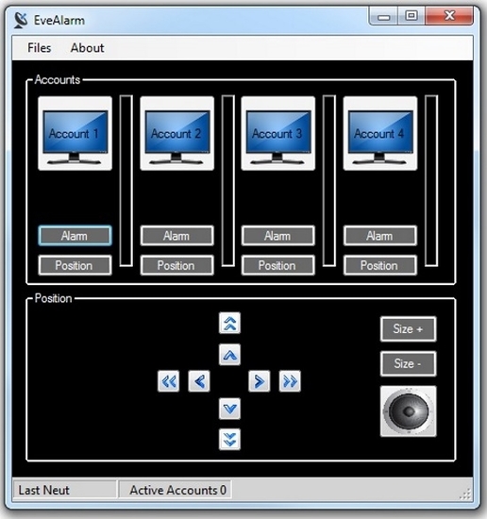Click the double-left arrow move button
The height and width of the screenshot is (519, 487).
tap(169, 381)
